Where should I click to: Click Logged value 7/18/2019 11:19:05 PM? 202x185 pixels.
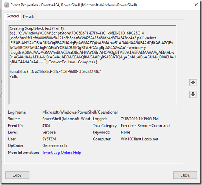(x=140, y=119)
